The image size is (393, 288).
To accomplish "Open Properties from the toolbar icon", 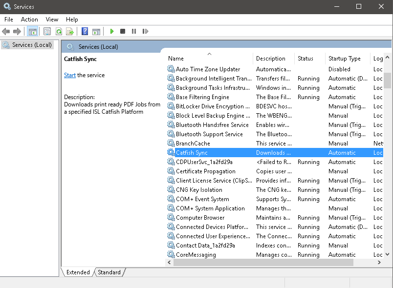I will [47, 32].
